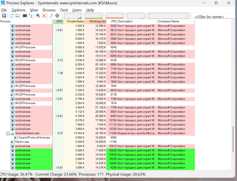Open the Options menu
This screenshot has height=181, width=237.
(18, 10)
